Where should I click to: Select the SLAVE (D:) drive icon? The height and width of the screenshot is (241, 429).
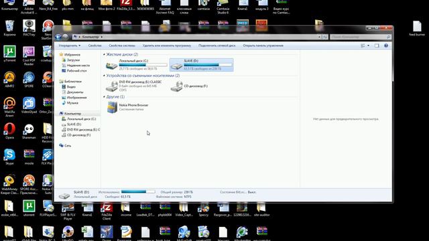(x=176, y=66)
